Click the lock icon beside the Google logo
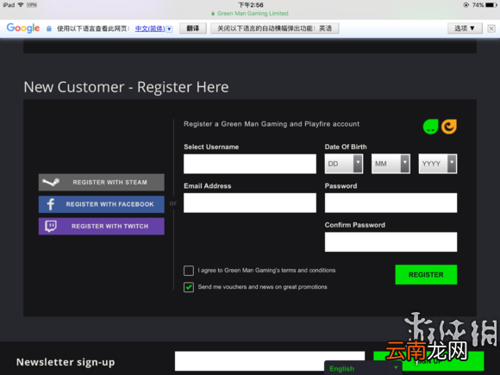Screen dimensions: 500x375 point(49,28)
